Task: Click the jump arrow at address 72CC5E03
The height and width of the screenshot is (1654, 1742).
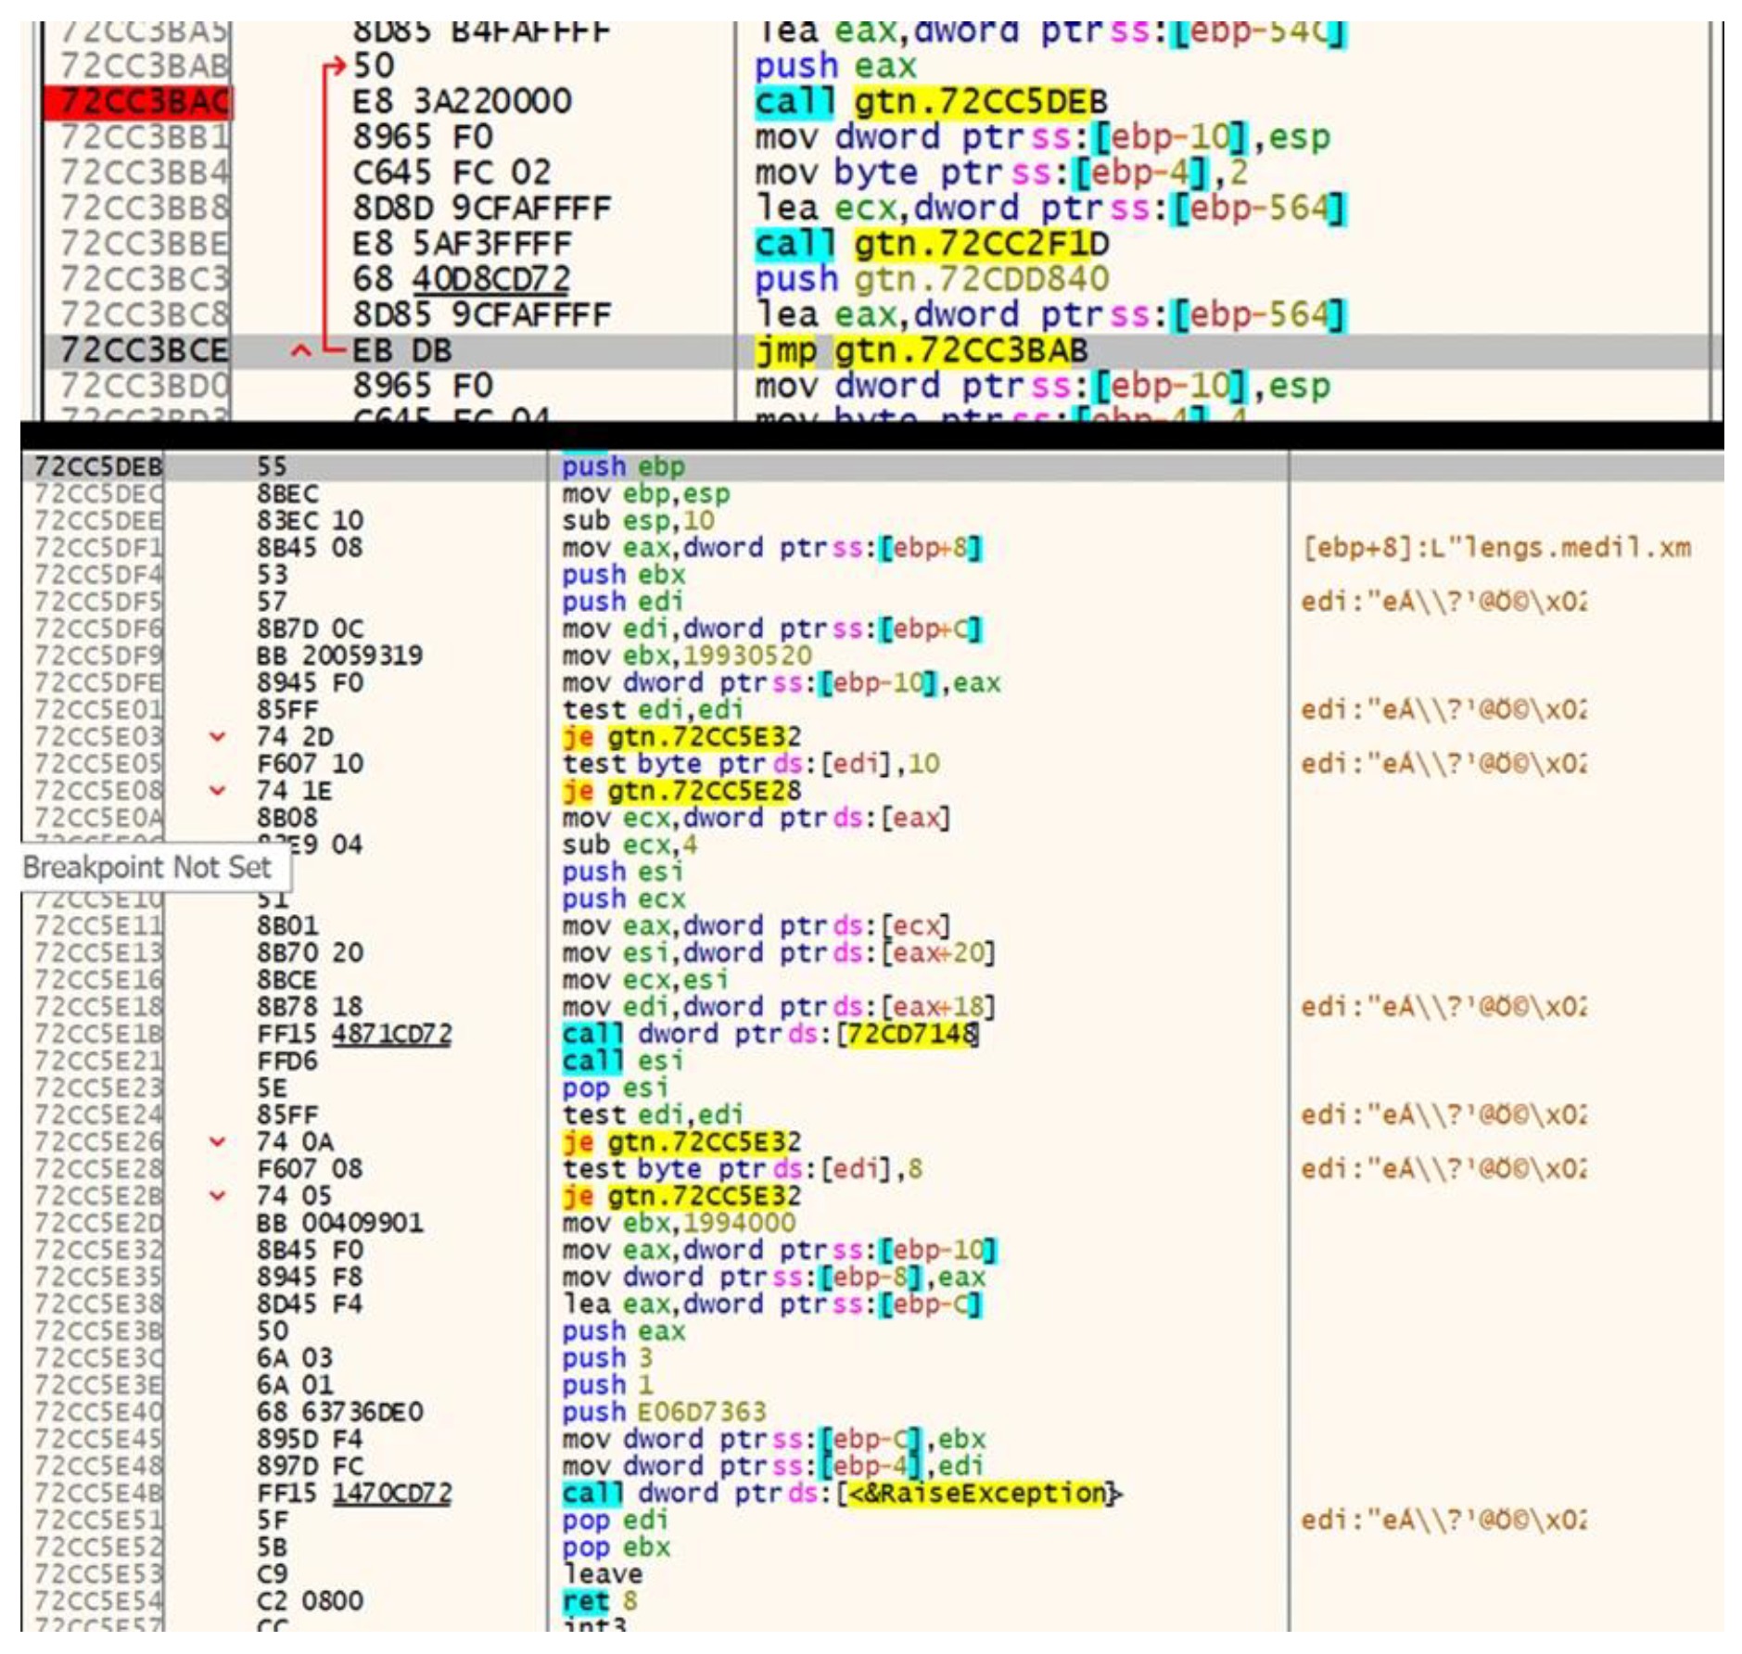Action: point(217,737)
